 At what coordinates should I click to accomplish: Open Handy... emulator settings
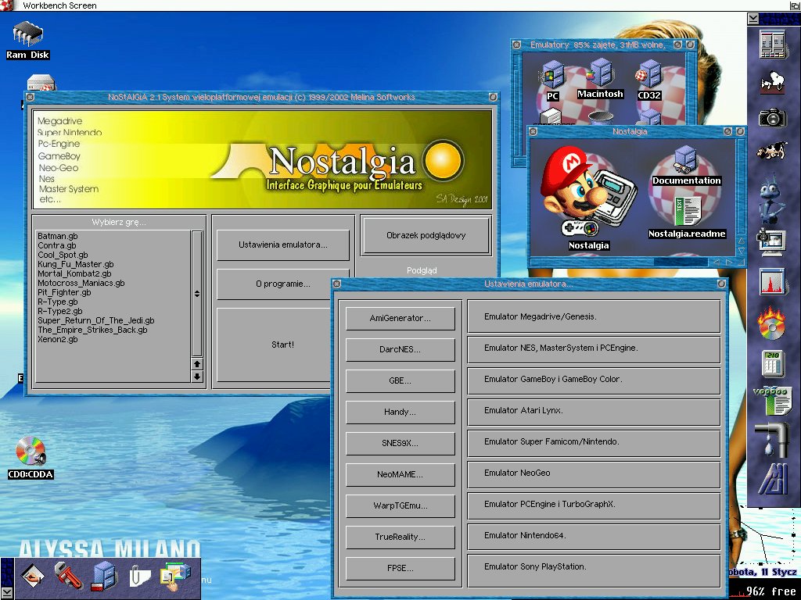[x=400, y=412]
